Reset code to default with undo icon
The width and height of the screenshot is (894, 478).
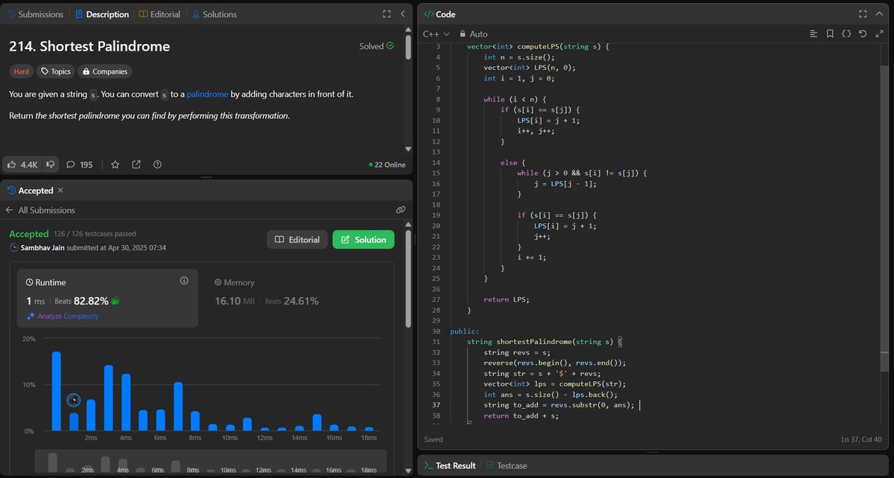coord(863,34)
